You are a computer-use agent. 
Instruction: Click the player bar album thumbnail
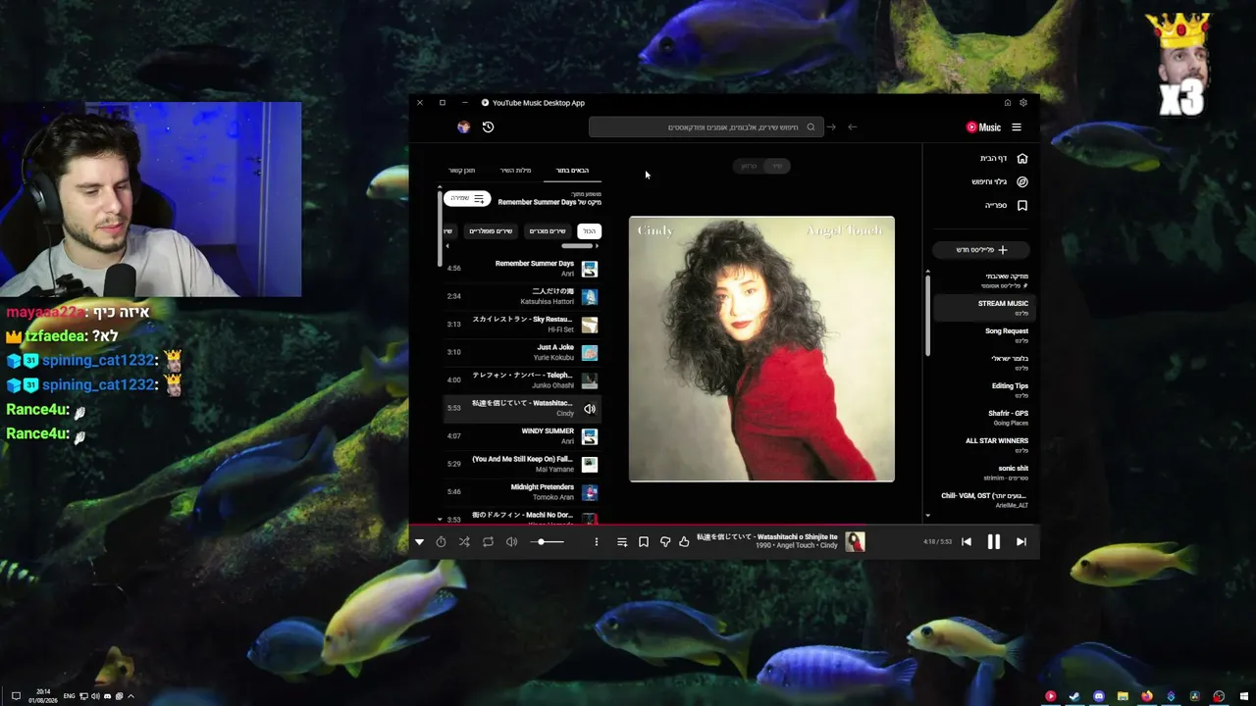(856, 541)
